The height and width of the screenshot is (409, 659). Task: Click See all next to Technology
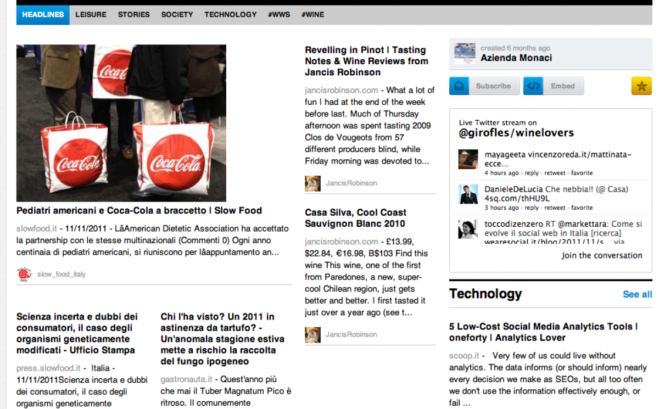point(638,295)
